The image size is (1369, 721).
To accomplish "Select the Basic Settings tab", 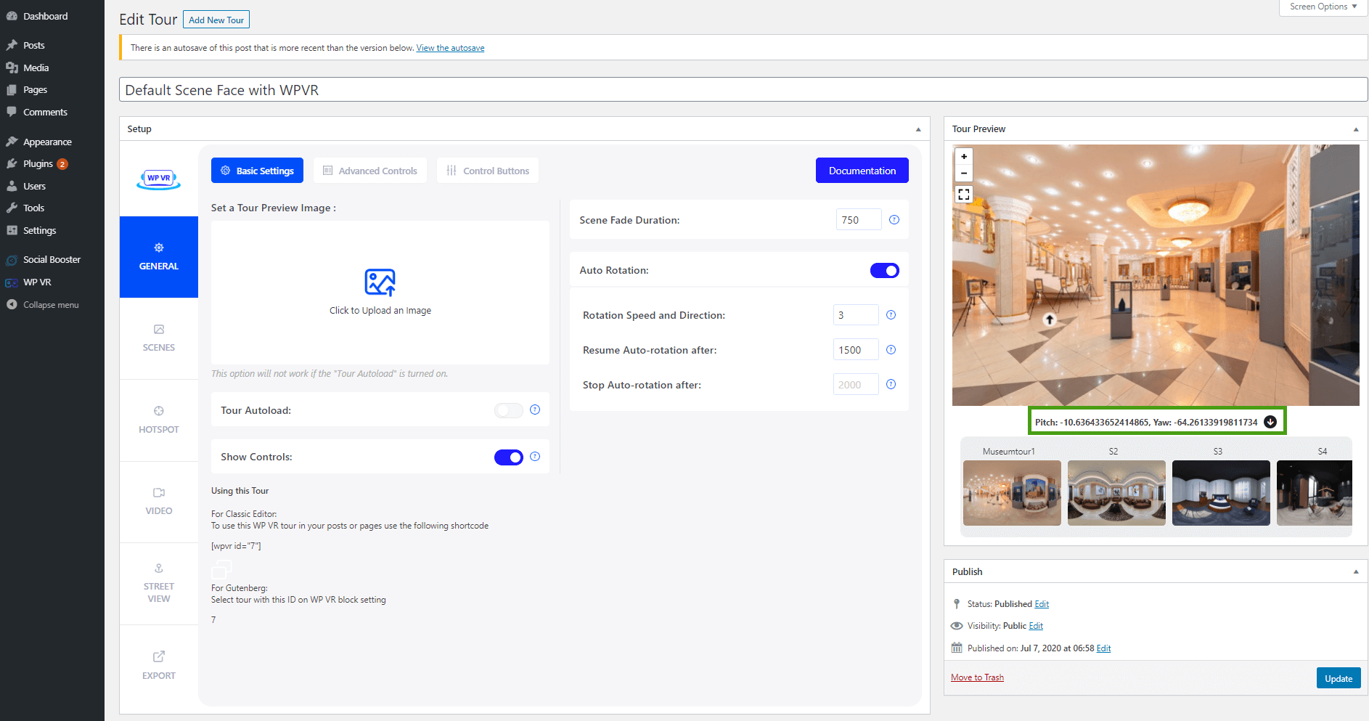I will [x=257, y=171].
